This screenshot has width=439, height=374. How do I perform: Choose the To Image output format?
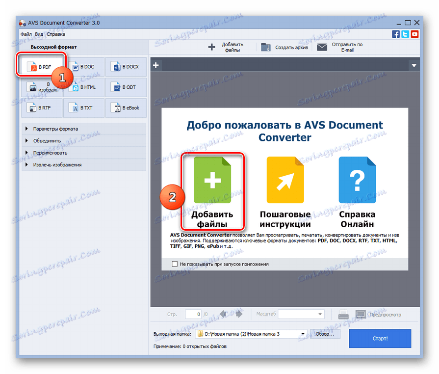(41, 87)
